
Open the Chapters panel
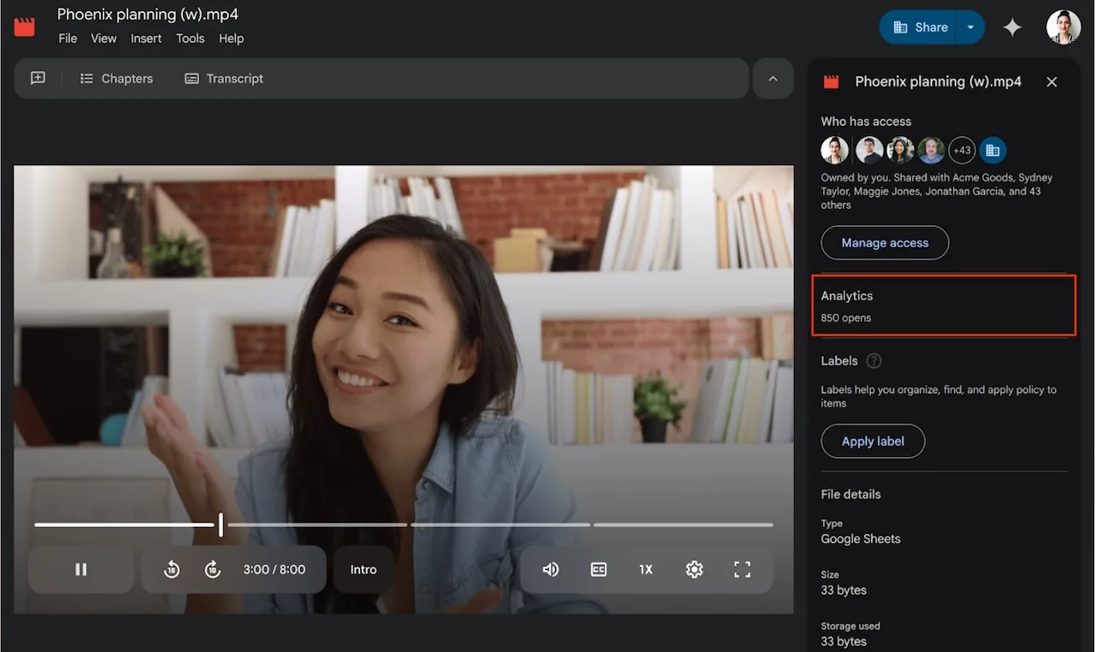(116, 78)
